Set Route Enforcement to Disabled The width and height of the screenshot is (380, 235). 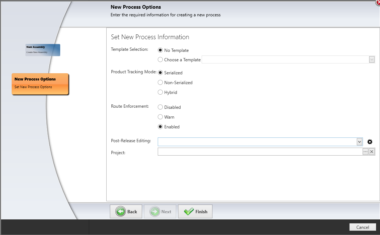point(160,107)
